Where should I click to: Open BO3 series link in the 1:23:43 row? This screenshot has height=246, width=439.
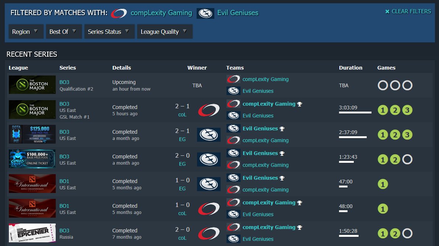[64, 157]
